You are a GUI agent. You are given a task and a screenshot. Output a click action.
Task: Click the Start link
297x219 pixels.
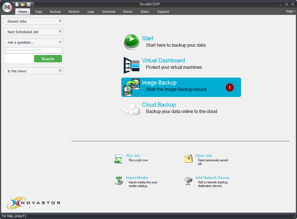[148, 38]
